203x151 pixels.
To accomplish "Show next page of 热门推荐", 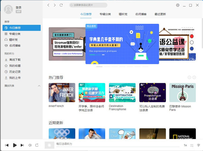I will [x=194, y=78].
